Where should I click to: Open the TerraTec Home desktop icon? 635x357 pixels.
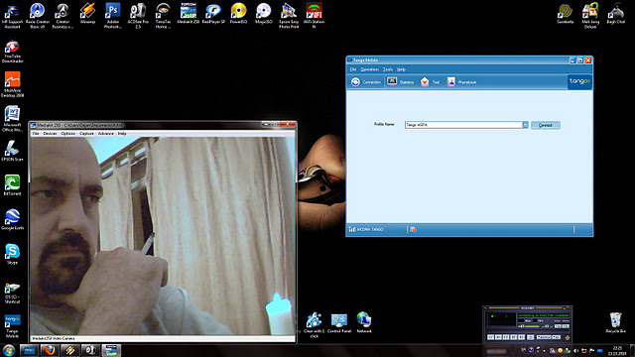tap(163, 16)
